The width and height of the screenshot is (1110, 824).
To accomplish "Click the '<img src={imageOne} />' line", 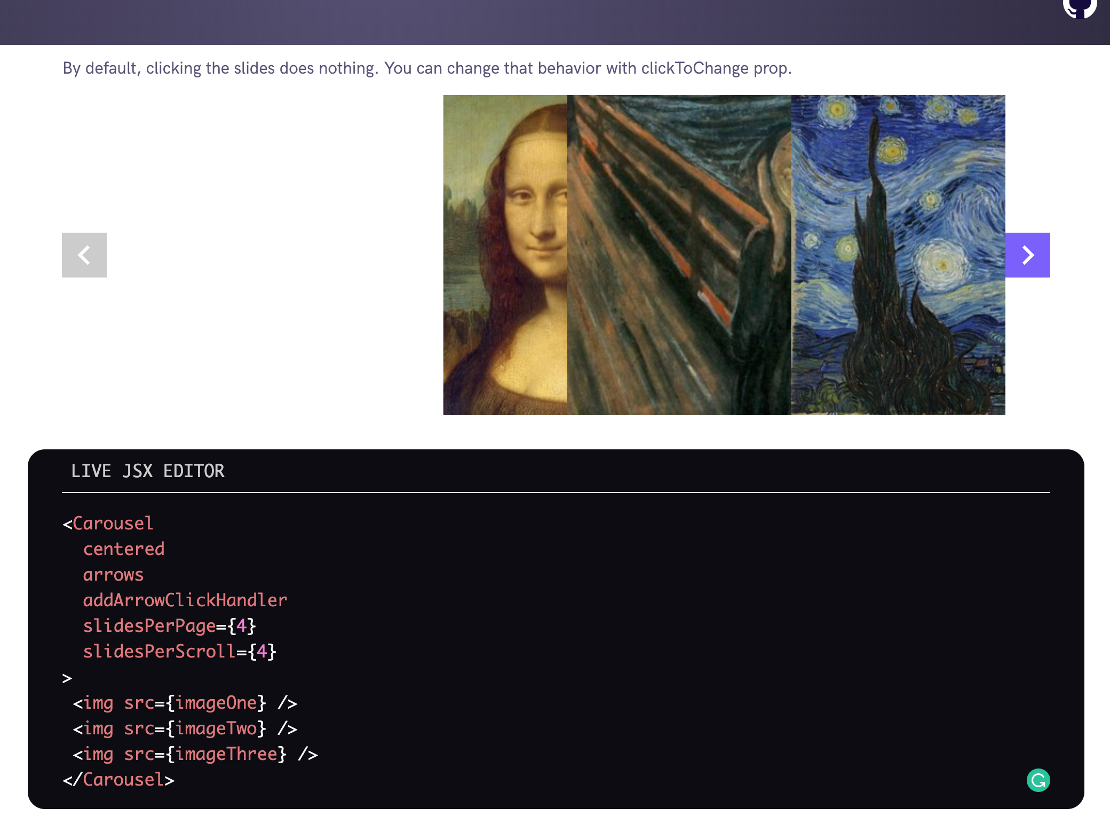I will (185, 703).
